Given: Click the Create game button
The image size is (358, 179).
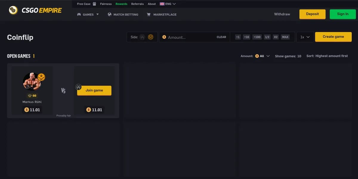Looking at the screenshot, I should 333,37.
